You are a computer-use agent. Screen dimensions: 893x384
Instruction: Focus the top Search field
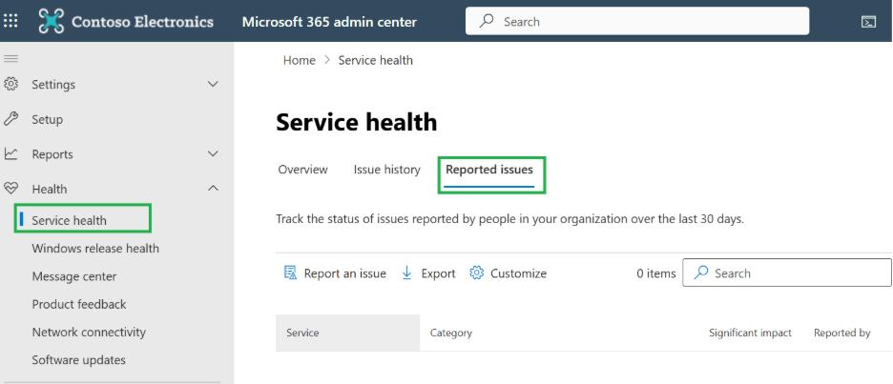pos(637,21)
